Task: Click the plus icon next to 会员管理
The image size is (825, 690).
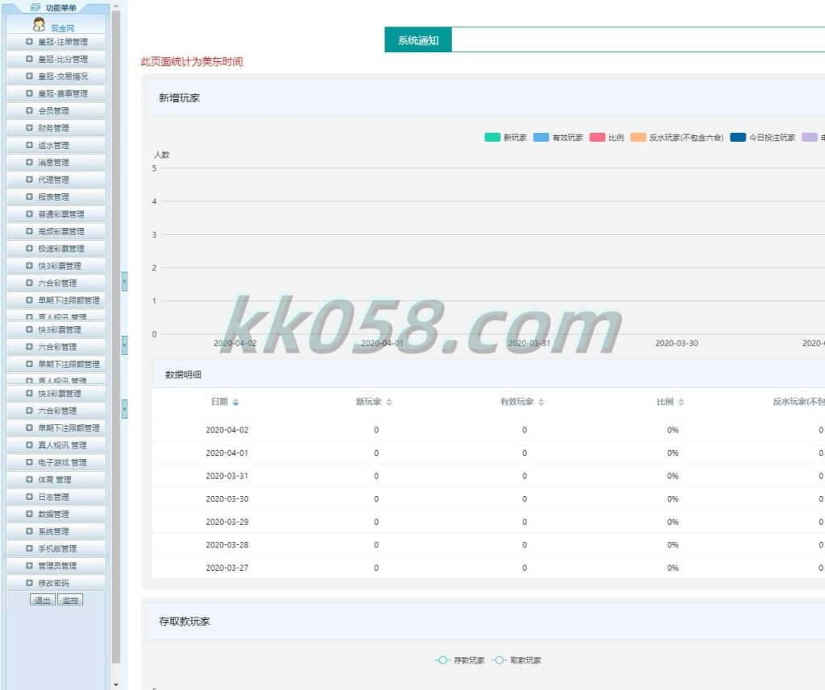Action: pyautogui.click(x=30, y=110)
